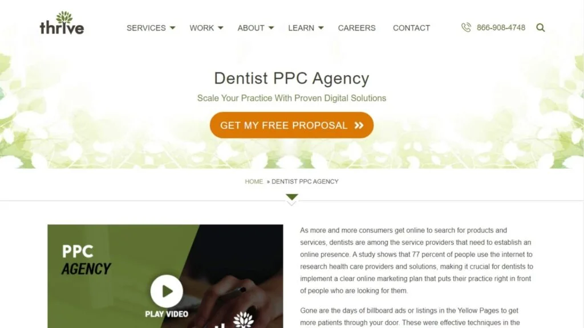The height and width of the screenshot is (328, 584).
Task: Expand the About dropdown arrow
Action: pyautogui.click(x=271, y=28)
